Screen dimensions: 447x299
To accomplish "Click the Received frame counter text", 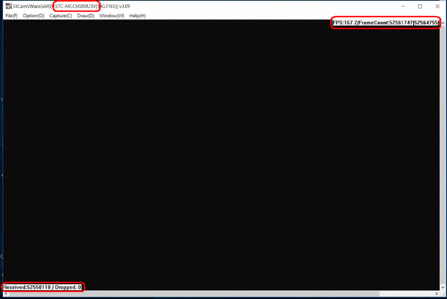I will pyautogui.click(x=27, y=287).
